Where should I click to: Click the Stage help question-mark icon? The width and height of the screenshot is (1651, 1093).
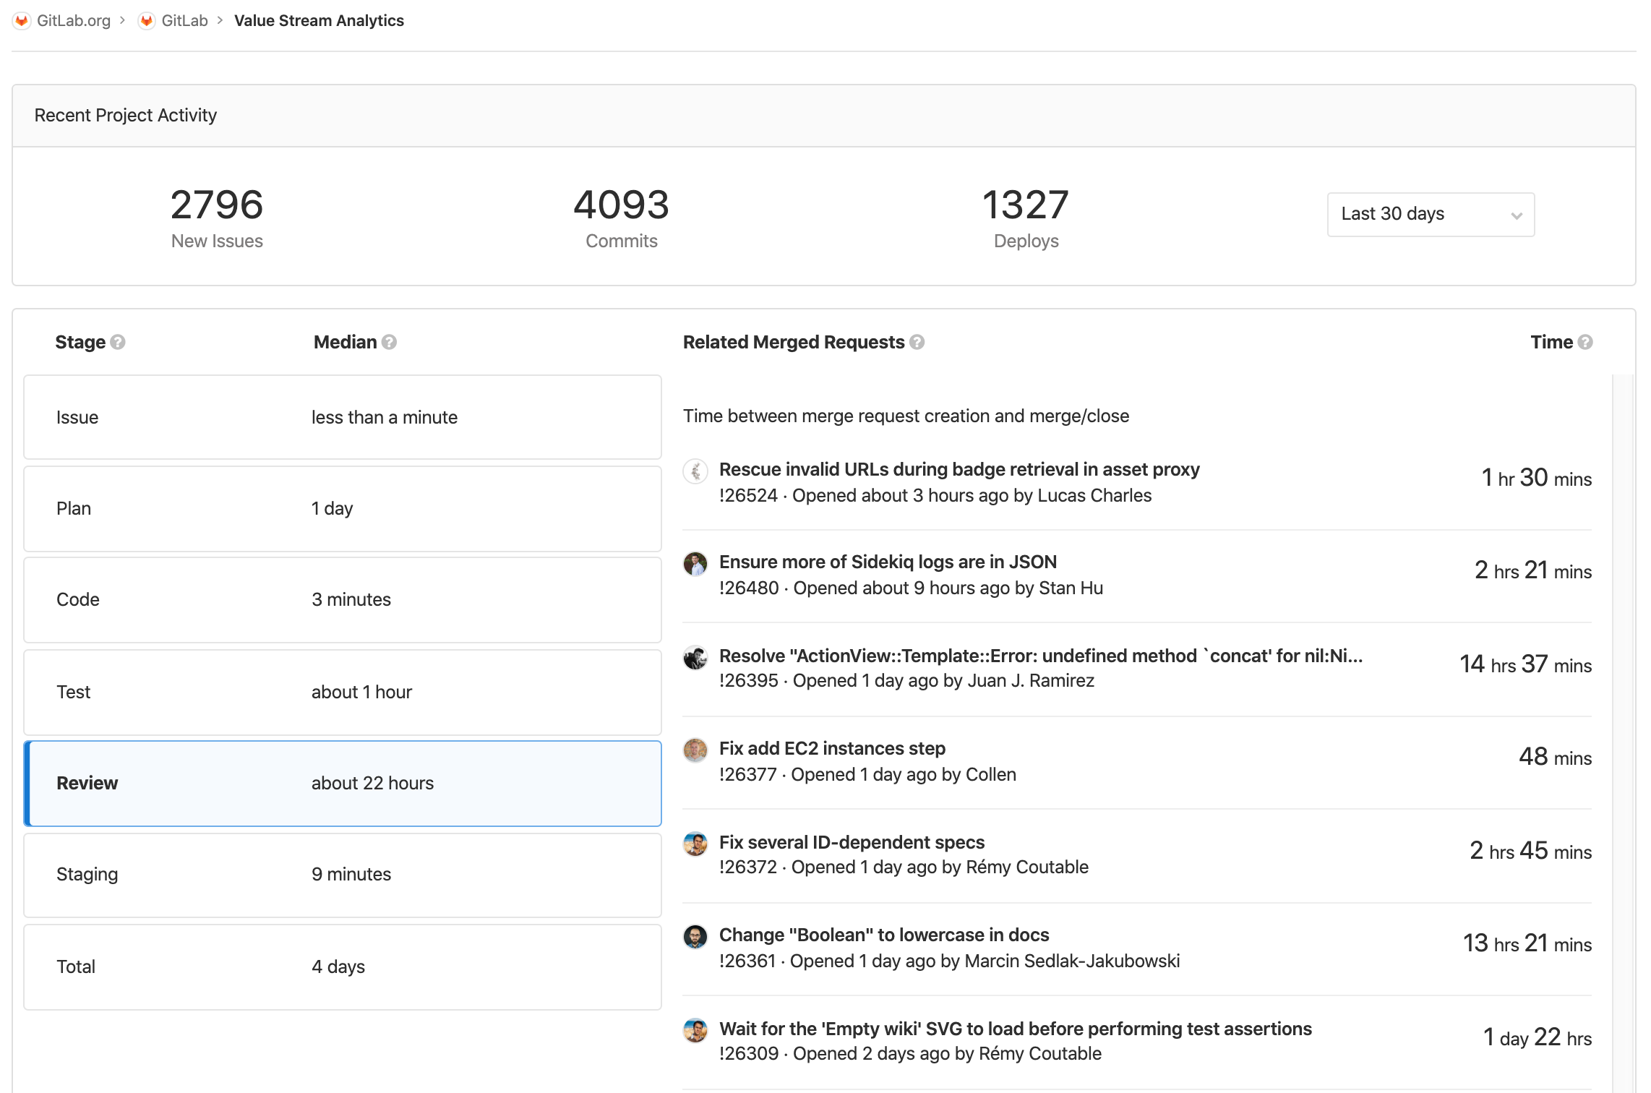[118, 342]
